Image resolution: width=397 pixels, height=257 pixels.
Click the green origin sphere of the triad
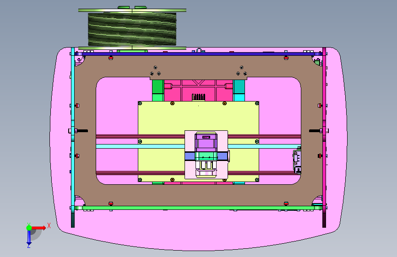pyautogui.click(x=29, y=228)
